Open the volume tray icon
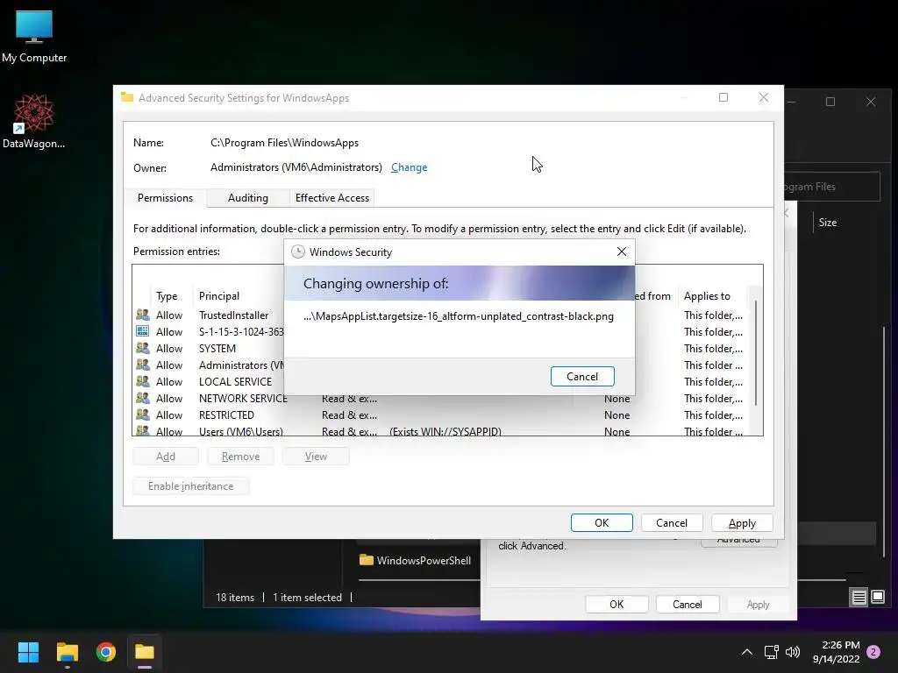 (793, 652)
